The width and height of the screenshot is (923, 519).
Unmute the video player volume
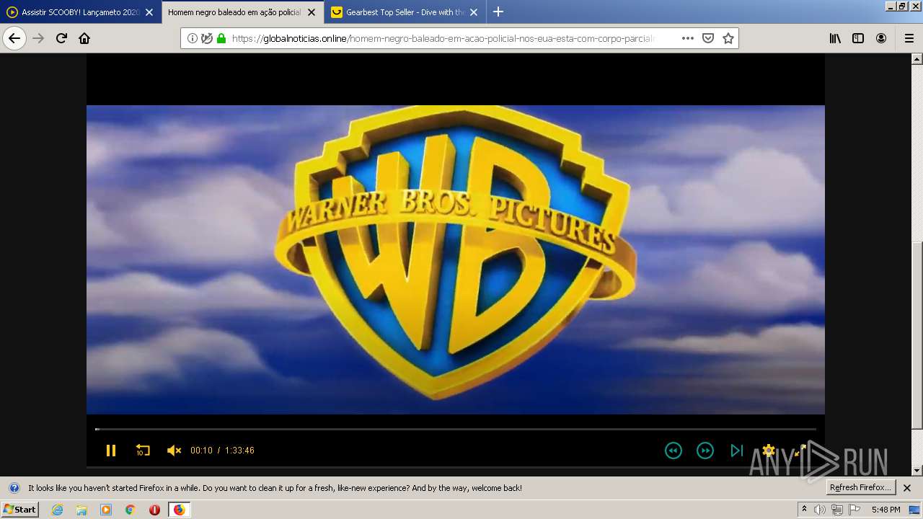(174, 451)
